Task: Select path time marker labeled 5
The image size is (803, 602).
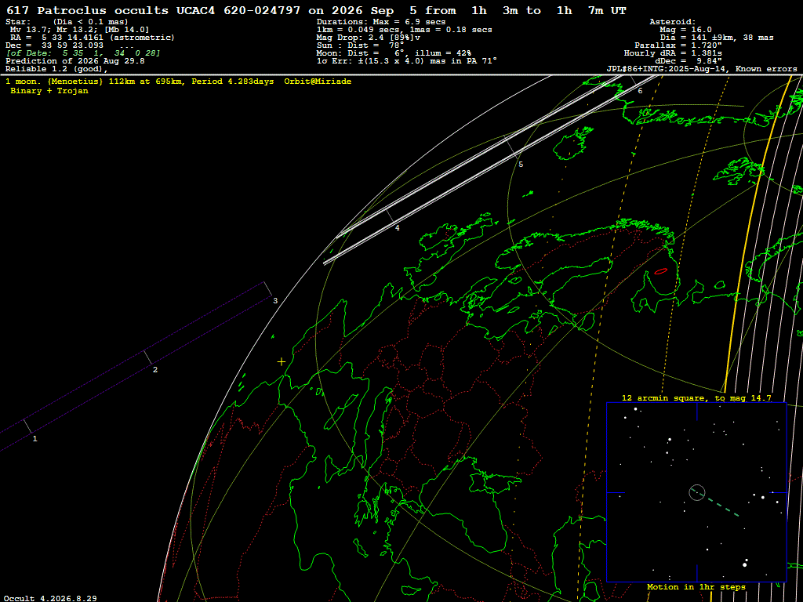Action: (x=521, y=165)
